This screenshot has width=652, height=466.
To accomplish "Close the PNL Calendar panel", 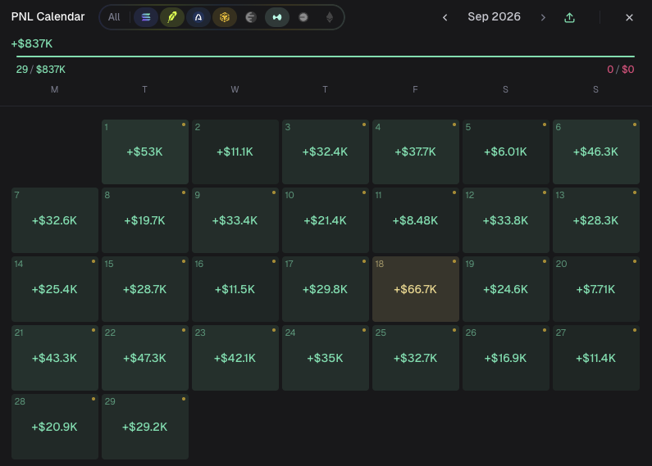I will coord(629,17).
